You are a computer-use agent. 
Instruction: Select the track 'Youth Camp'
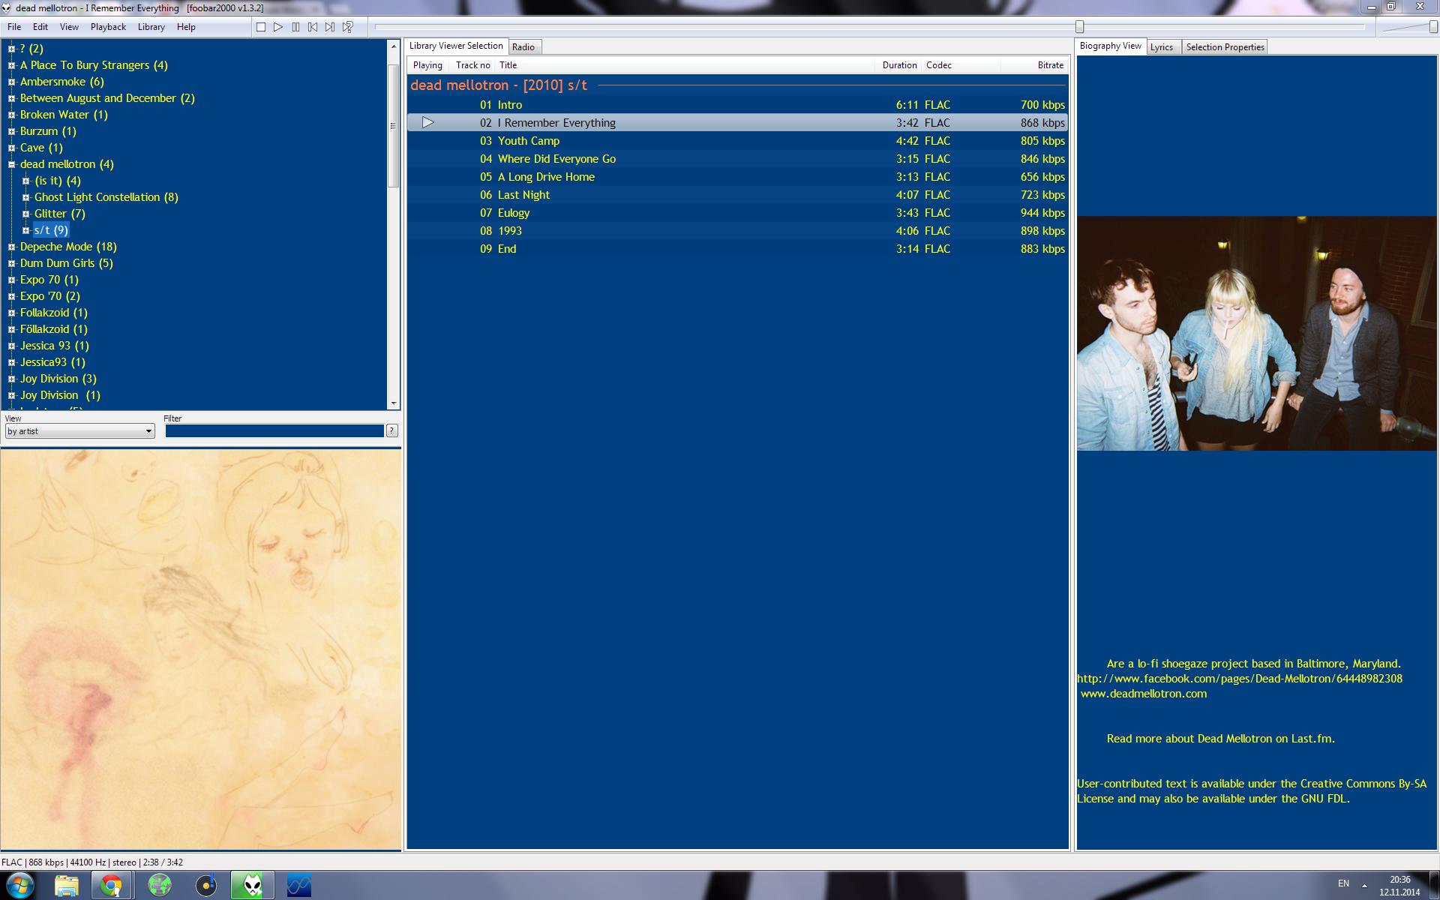[529, 141]
